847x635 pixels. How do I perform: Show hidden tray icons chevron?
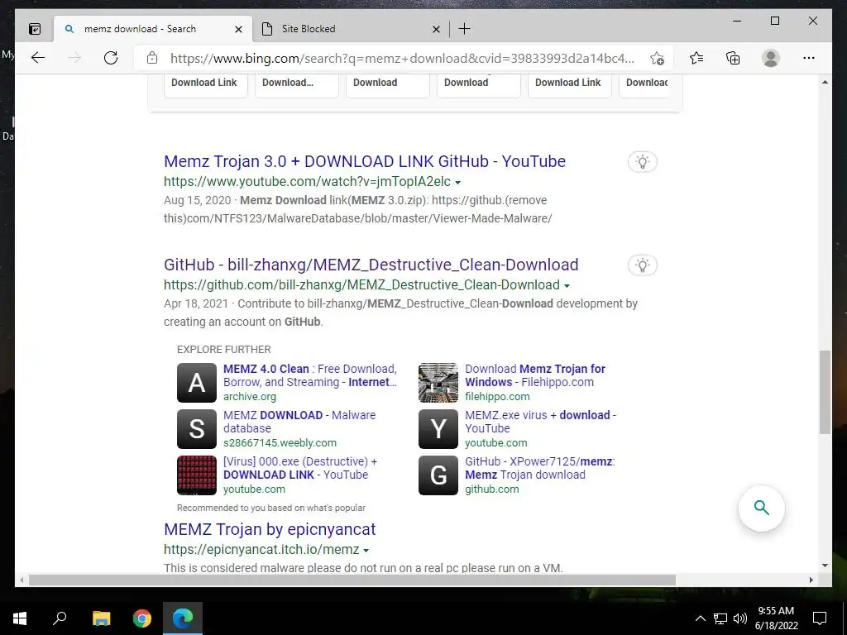700,618
